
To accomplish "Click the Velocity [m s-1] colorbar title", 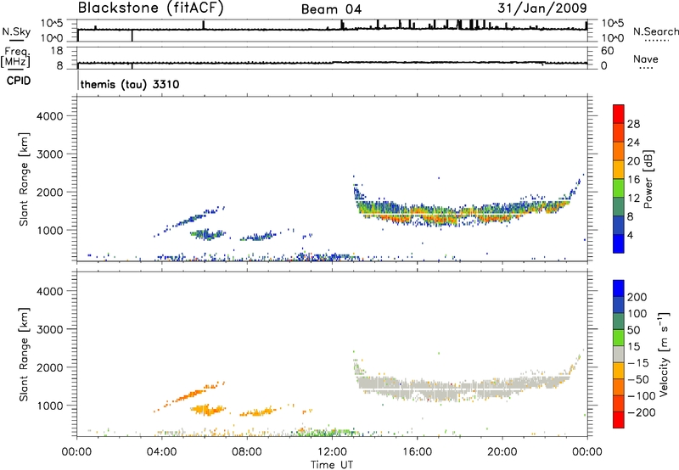I will (663, 354).
